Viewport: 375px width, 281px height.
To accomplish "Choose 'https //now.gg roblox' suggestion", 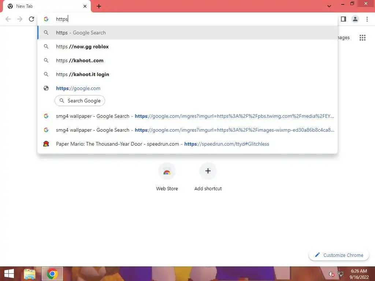I will tap(187, 46).
